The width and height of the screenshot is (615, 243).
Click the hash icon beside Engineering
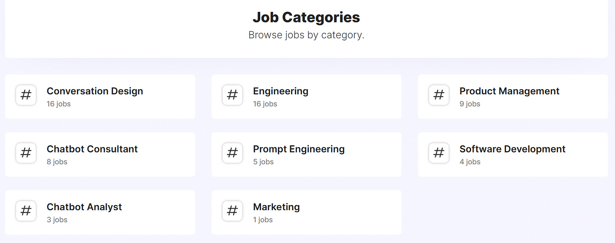(232, 95)
